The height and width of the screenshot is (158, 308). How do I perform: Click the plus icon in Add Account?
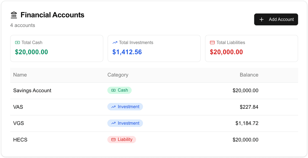click(261, 20)
